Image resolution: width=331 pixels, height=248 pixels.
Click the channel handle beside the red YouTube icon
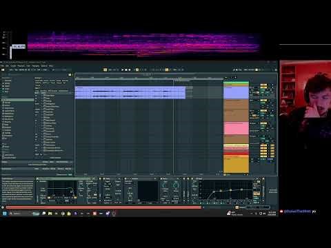pos(297,211)
